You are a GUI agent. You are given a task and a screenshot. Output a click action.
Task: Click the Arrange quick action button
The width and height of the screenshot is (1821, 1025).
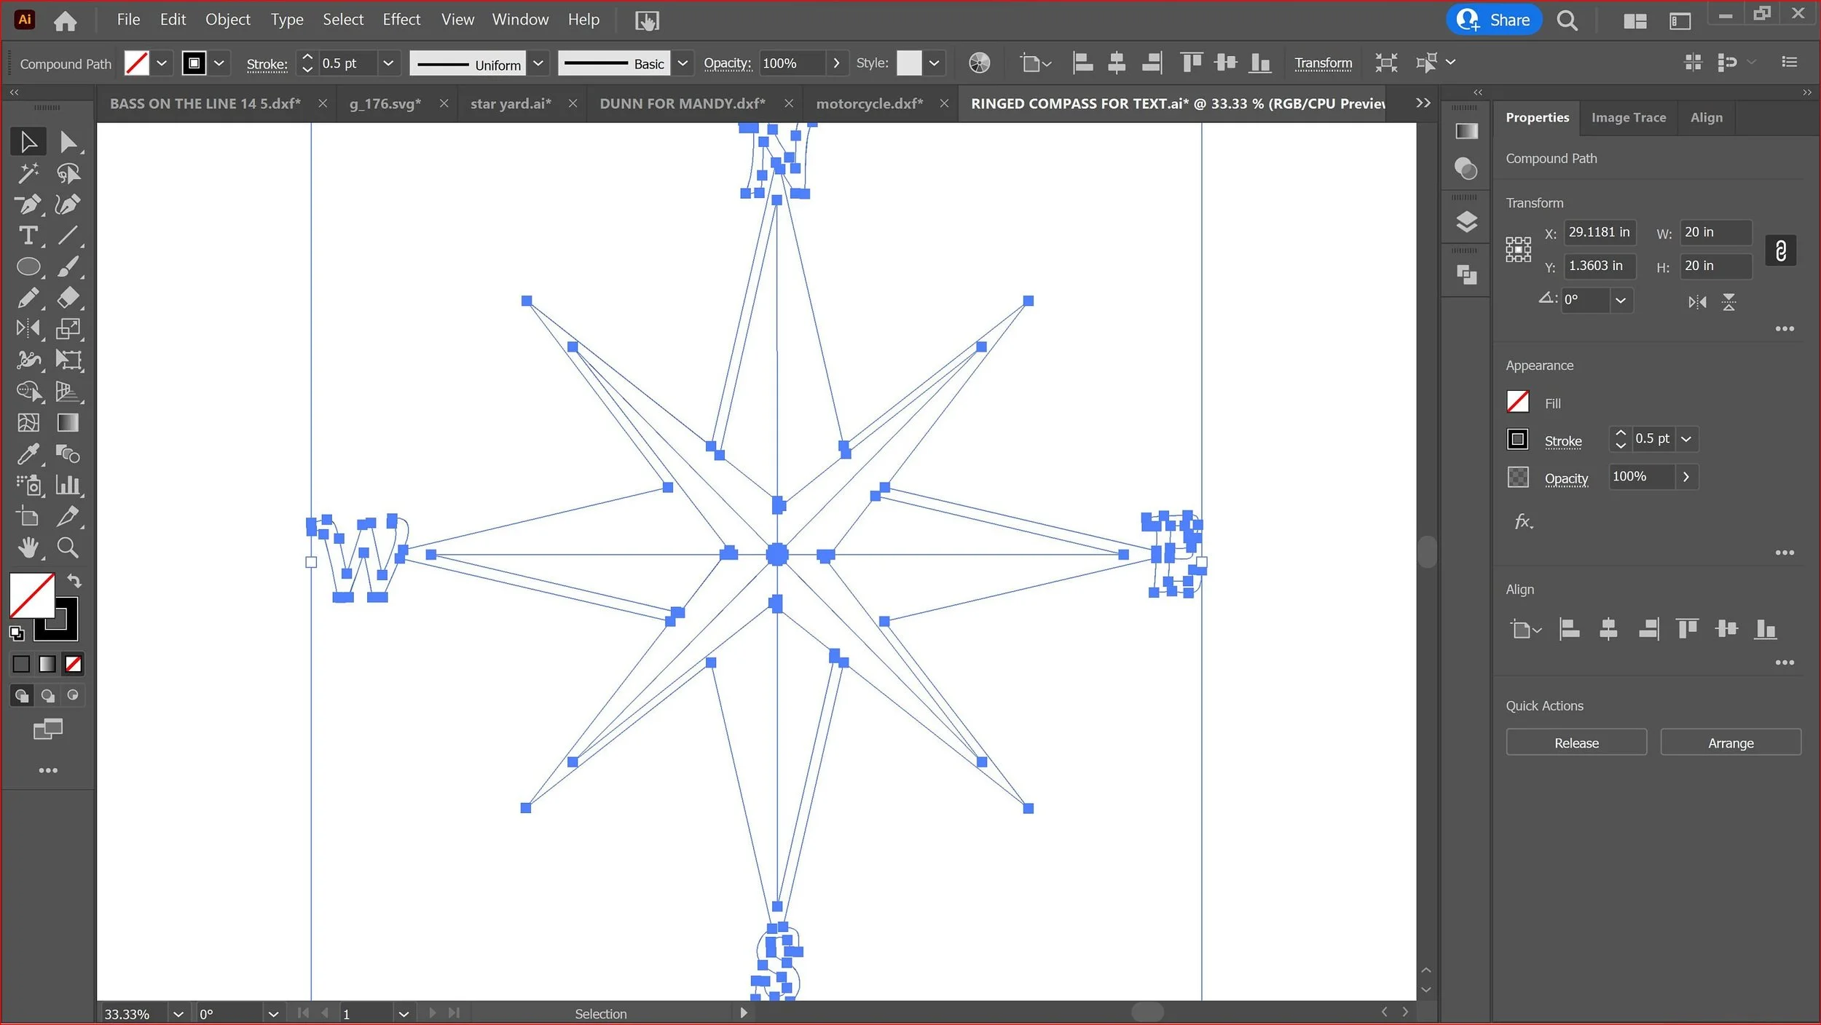pos(1730,743)
